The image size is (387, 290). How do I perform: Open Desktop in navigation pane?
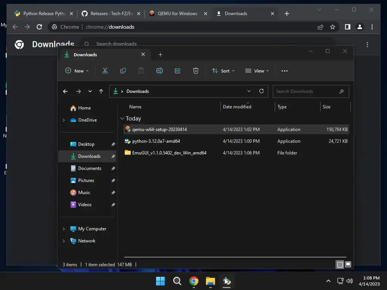[86, 144]
